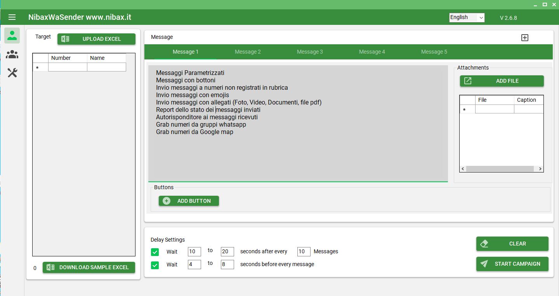Click the add message plus icon
This screenshot has width=559, height=296.
(524, 38)
